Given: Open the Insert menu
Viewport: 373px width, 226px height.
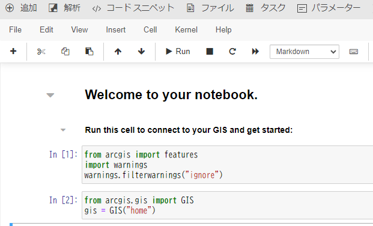Looking at the screenshot, I should (x=115, y=30).
